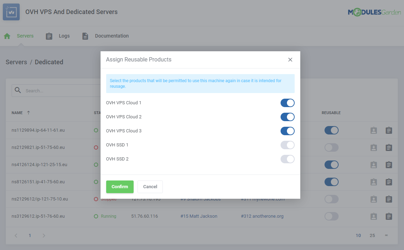The height and width of the screenshot is (250, 404).
Task: Click the ModulesGarden logo
Action: point(374,12)
